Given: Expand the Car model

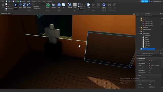Looking at the screenshot, I should pyautogui.click(x=139, y=31).
